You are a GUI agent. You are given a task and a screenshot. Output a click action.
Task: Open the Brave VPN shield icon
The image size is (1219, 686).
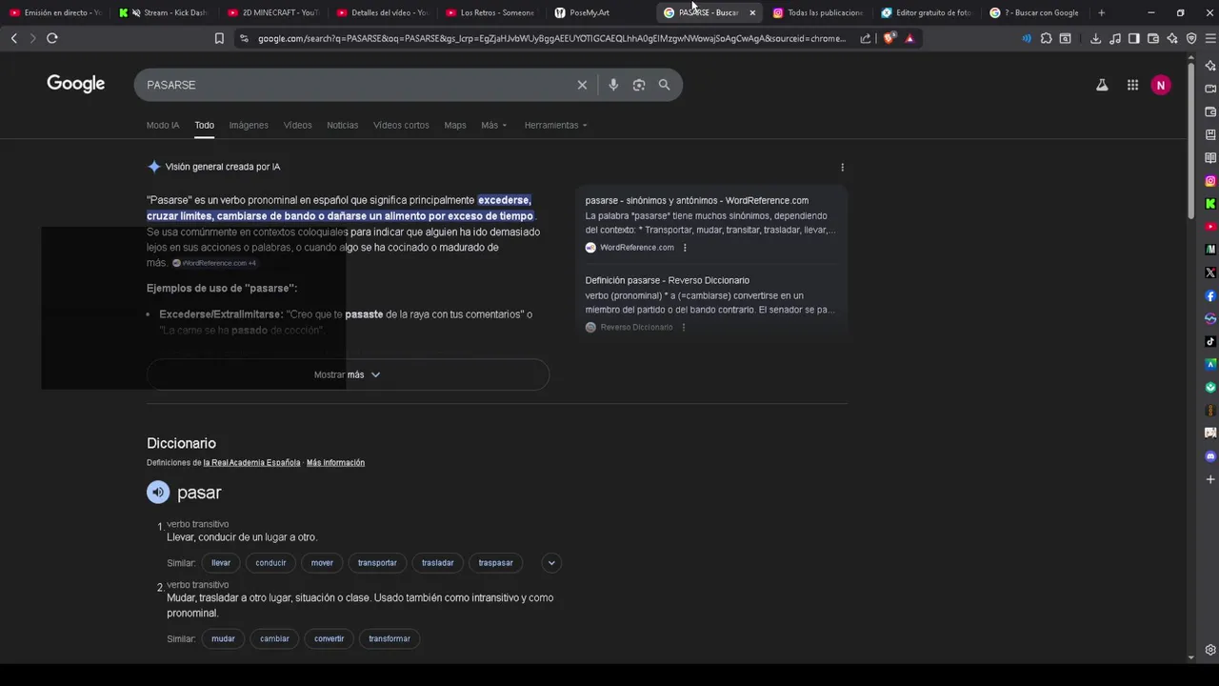(x=1191, y=38)
